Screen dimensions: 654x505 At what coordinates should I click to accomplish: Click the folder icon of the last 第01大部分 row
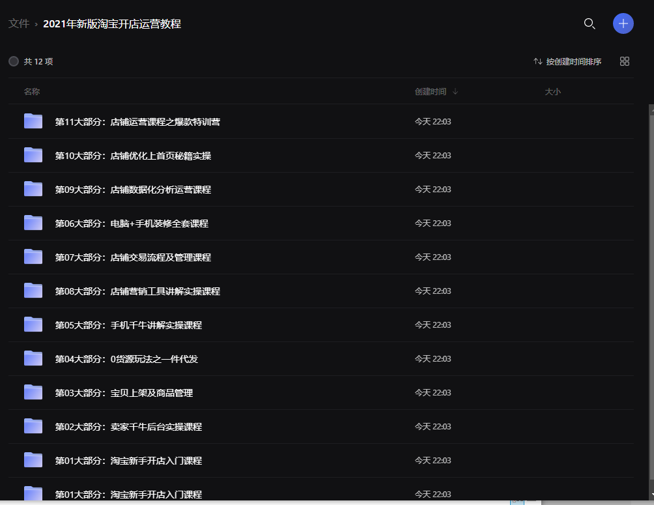tap(33, 494)
